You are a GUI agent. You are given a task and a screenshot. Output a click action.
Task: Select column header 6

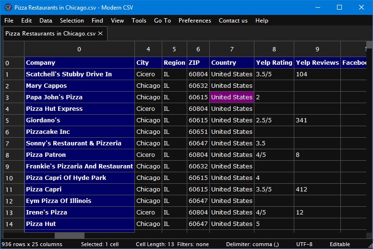pos(198,49)
